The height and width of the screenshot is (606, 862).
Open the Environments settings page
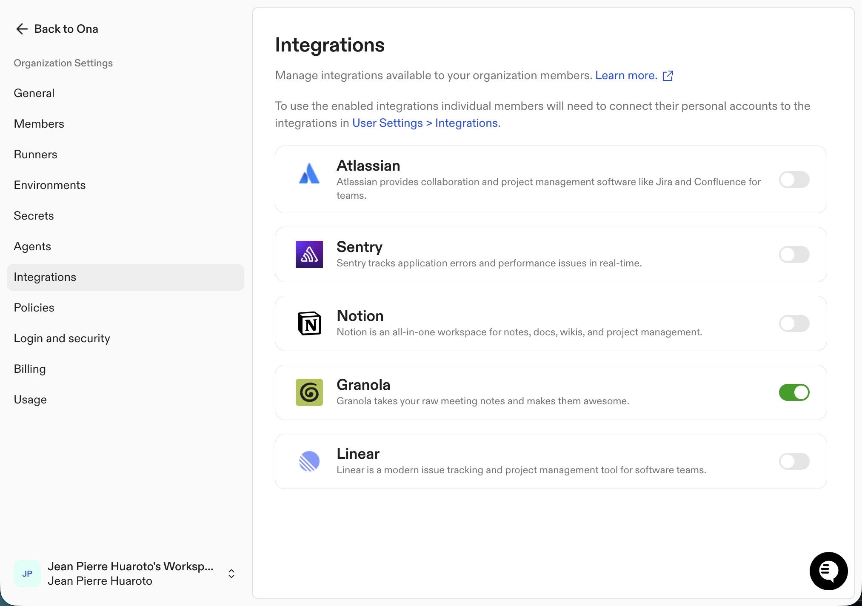(49, 185)
